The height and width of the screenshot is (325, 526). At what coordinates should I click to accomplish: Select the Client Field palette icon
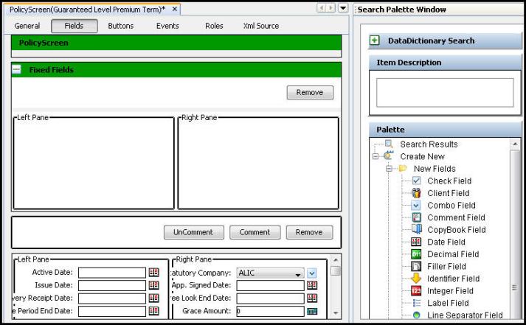point(416,193)
